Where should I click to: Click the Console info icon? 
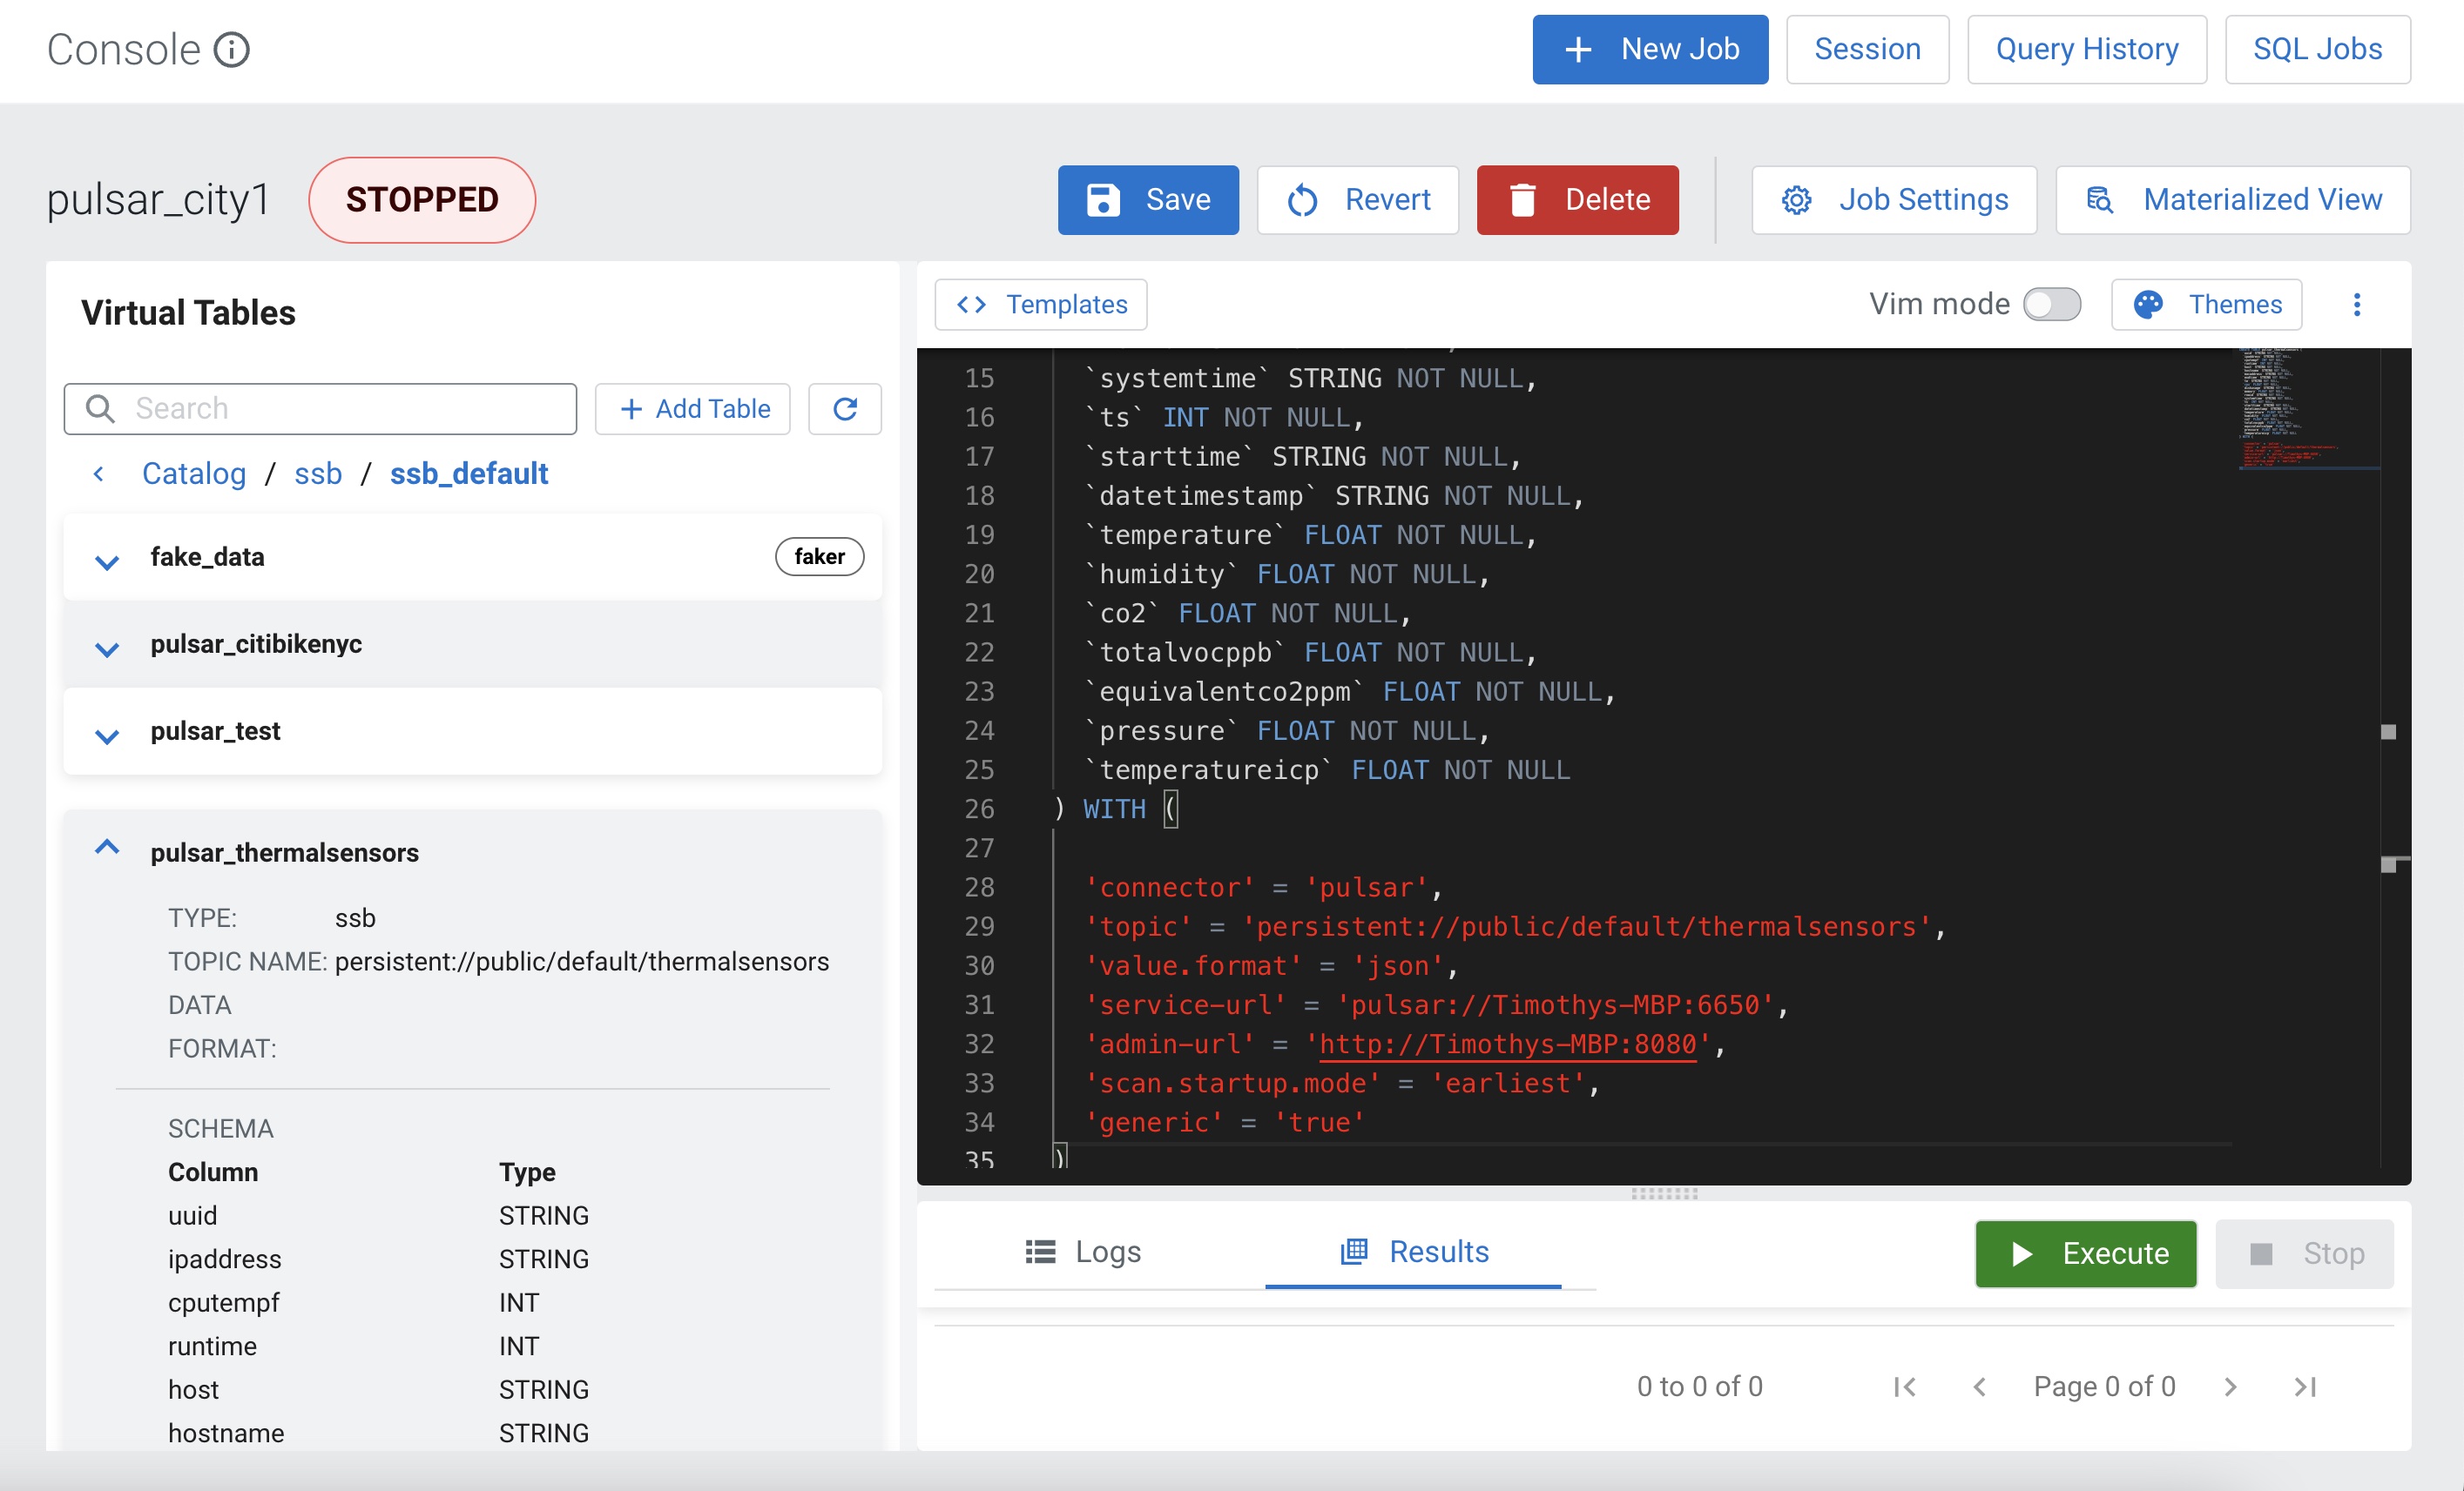click(x=232, y=49)
